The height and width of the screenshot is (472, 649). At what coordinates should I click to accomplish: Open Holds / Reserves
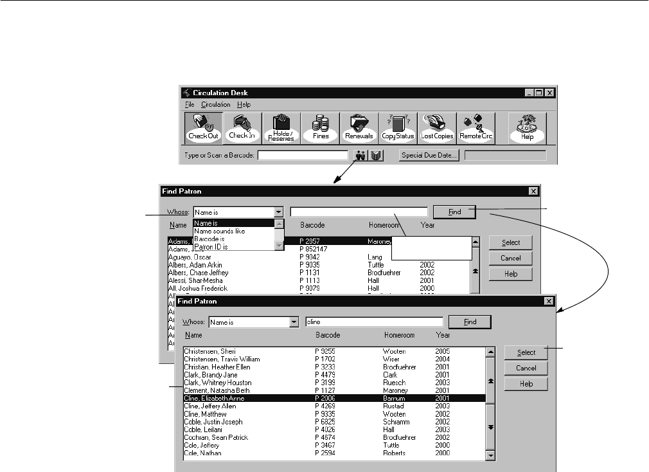click(x=281, y=128)
